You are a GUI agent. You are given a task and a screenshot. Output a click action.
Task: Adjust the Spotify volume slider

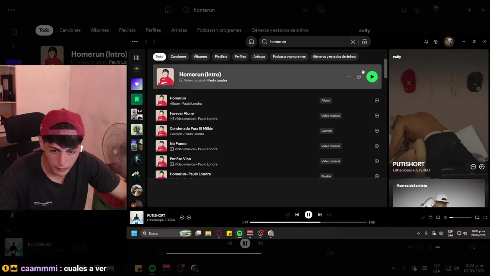tap(461, 217)
